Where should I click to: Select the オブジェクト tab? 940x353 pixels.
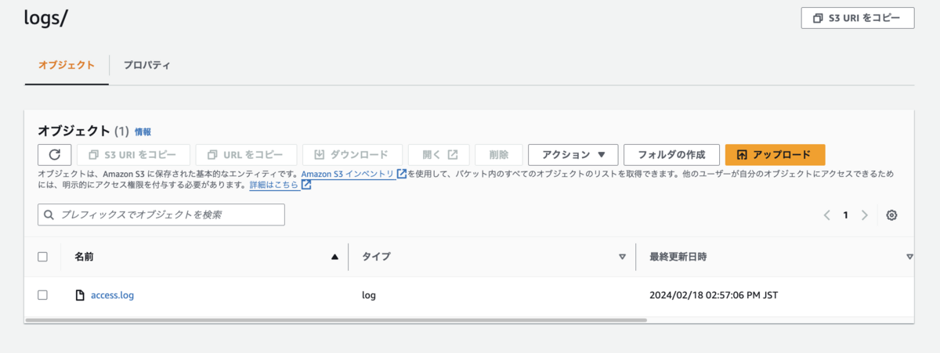click(67, 65)
